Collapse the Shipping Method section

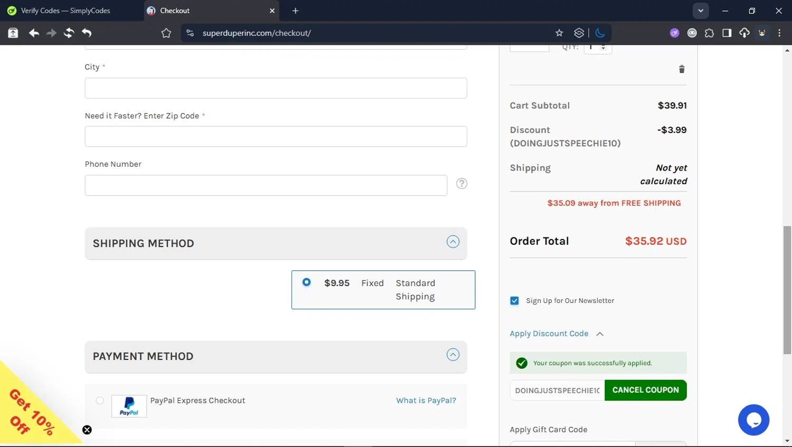453,242
